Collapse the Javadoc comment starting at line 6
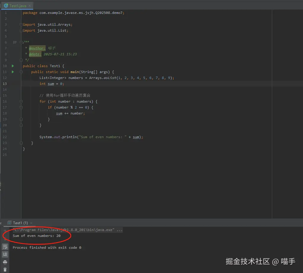Viewport: 303px width, 273px height. 21,42
